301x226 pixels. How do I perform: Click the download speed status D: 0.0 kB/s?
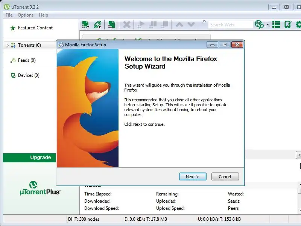146,219
